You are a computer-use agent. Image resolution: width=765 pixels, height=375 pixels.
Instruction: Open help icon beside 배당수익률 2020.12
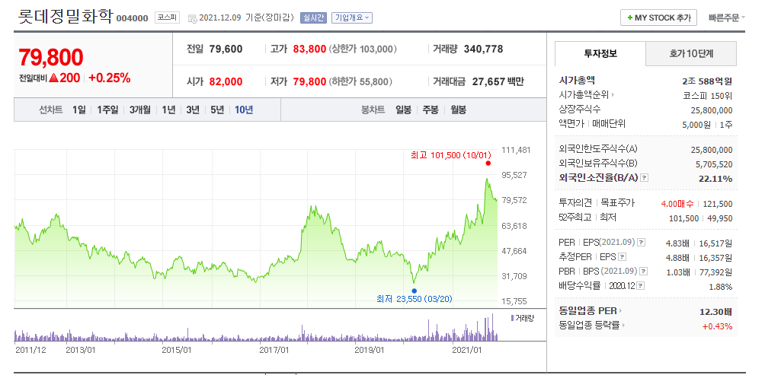point(641,286)
